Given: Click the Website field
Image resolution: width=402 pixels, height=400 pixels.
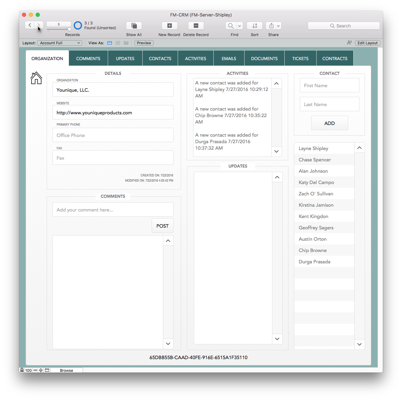Looking at the screenshot, I should [113, 112].
